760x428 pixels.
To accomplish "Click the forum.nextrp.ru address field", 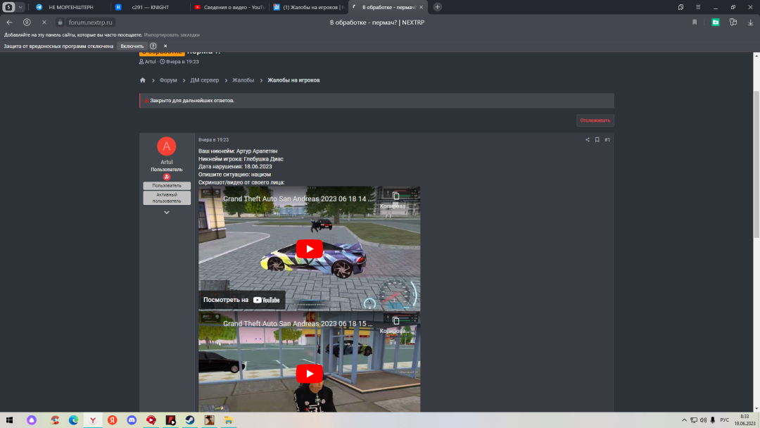I will [x=90, y=23].
